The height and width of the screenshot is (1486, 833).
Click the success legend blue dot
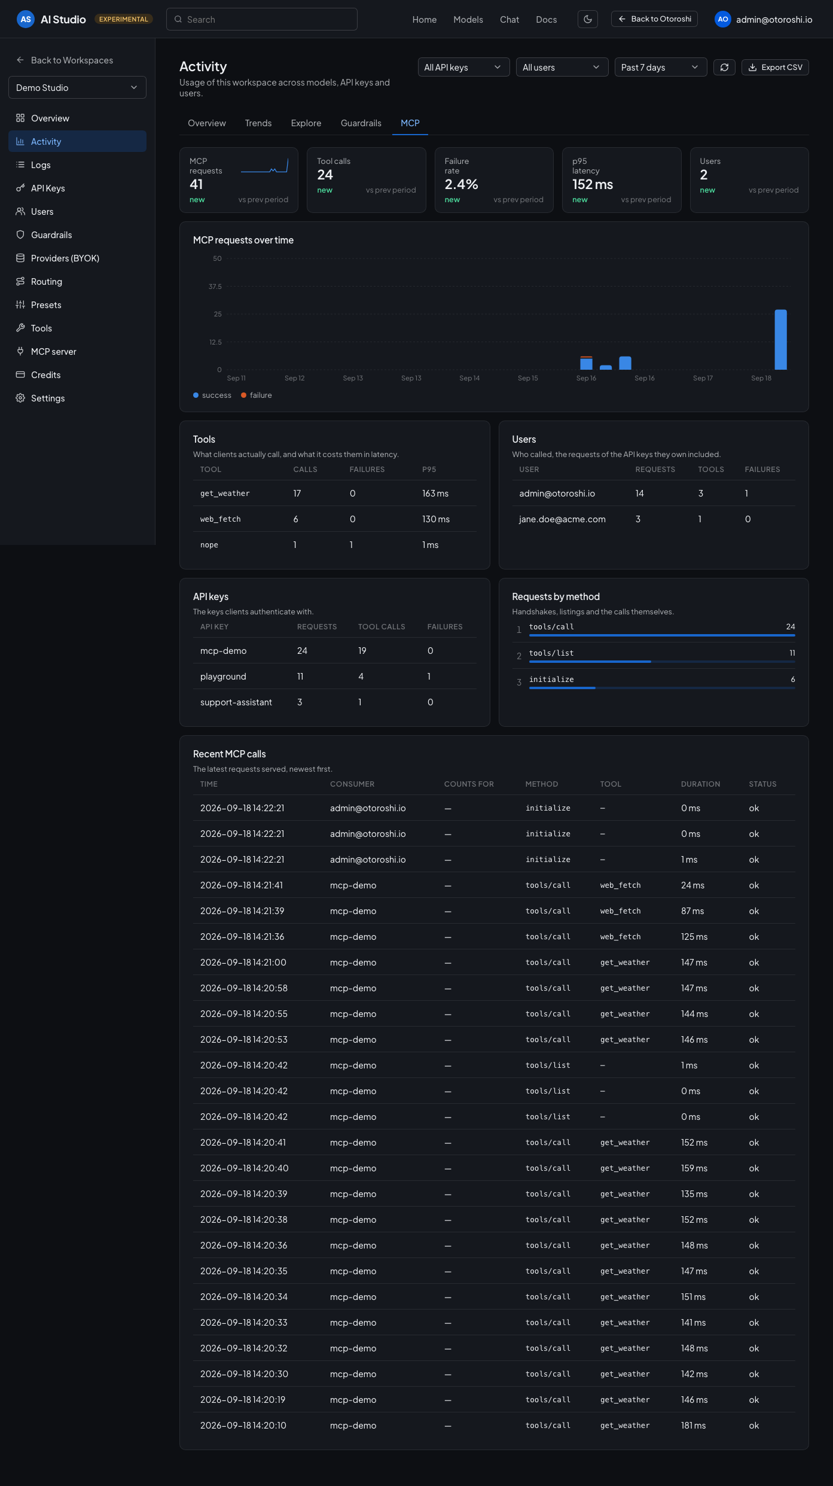(196, 395)
